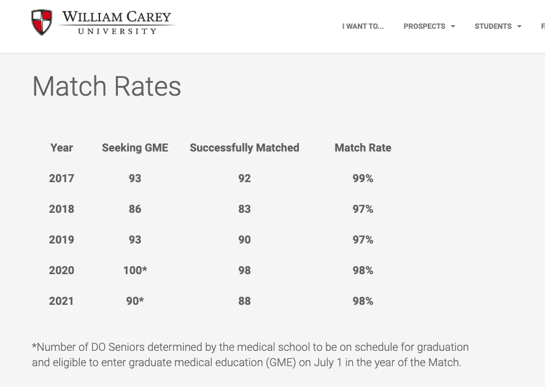Open the PROSPECTS menu item
Viewport: 545px width, 387px height.
pos(424,26)
